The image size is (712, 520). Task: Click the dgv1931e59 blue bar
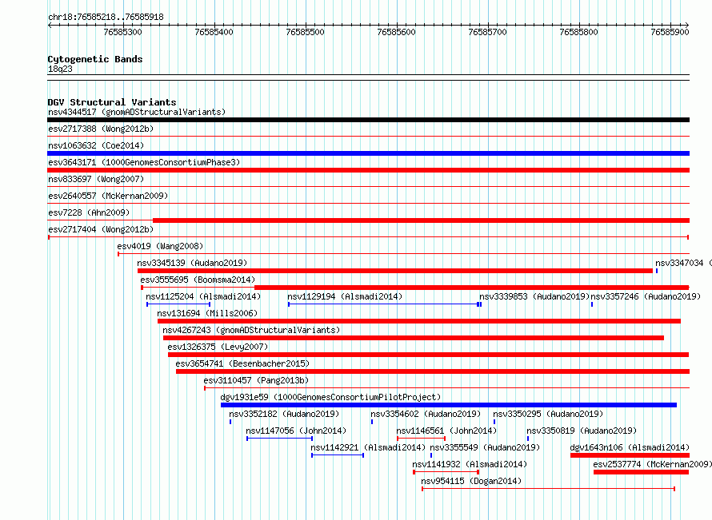[x=449, y=405]
